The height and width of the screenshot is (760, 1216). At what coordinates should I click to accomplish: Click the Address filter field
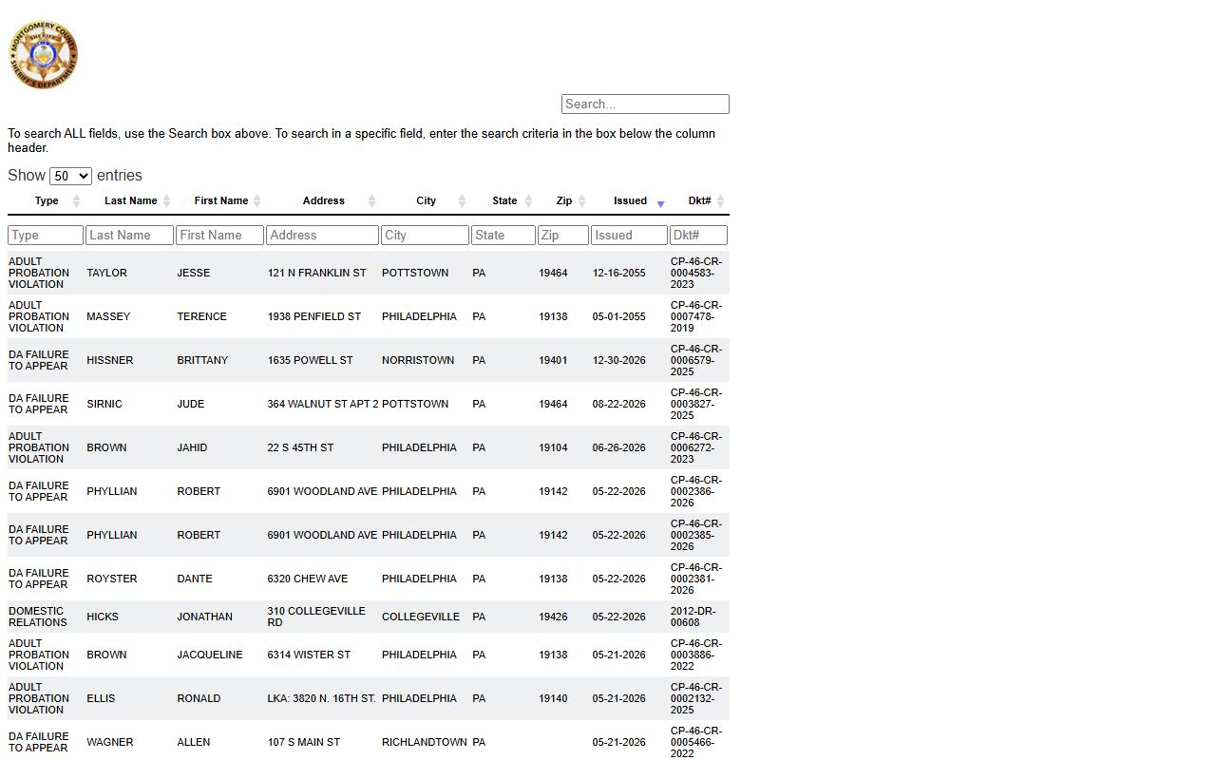(x=322, y=235)
